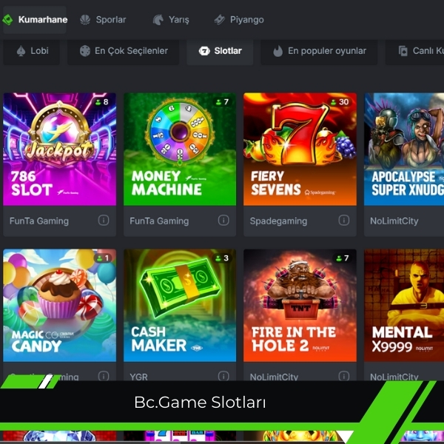Open Apocalypse Super xNudge game
This screenshot has width=444, height=444.
pyautogui.click(x=404, y=149)
